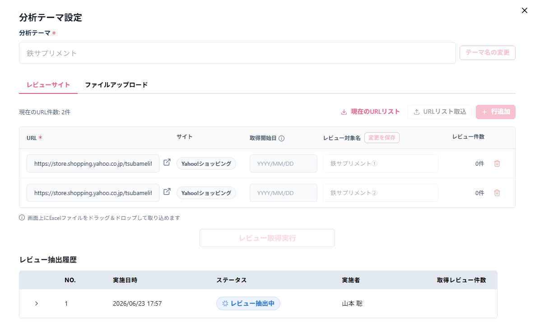Image resolution: width=535 pixels, height=331 pixels.
Task: Click the review name field 鉄サプリメント②
Action: (380, 193)
